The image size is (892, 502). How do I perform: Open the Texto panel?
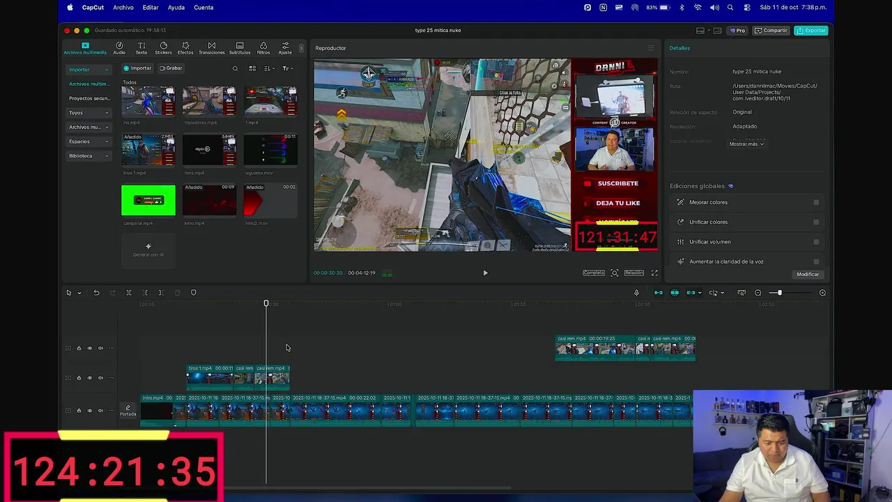(x=141, y=48)
